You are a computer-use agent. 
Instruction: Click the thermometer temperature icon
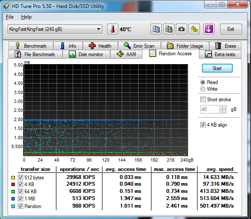pyautogui.click(x=112, y=29)
